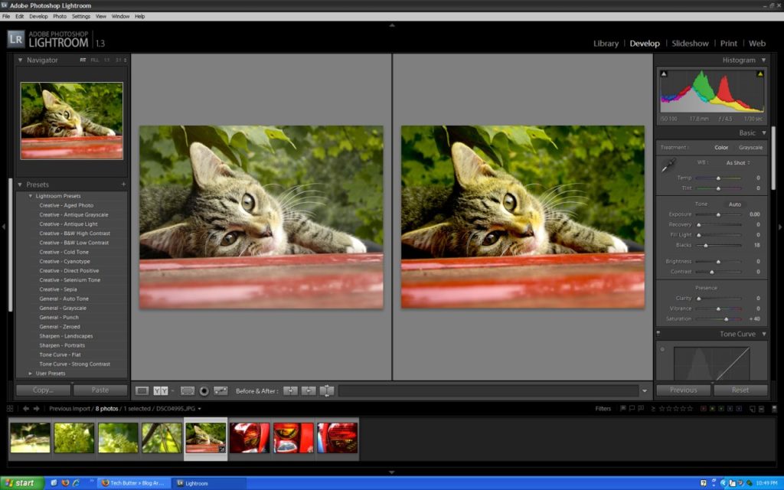The height and width of the screenshot is (490, 784).
Task: Go forward using filmstrip right arrow
Action: click(x=37, y=409)
